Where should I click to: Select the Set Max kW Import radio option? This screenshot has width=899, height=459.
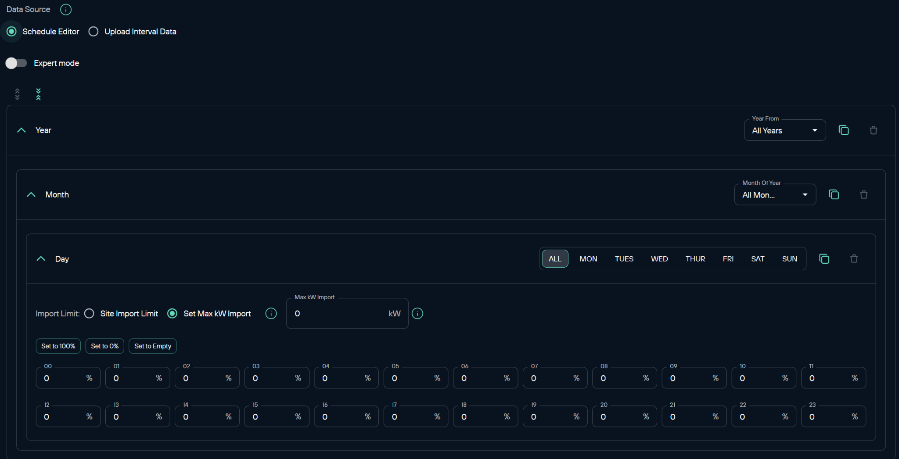tap(172, 313)
